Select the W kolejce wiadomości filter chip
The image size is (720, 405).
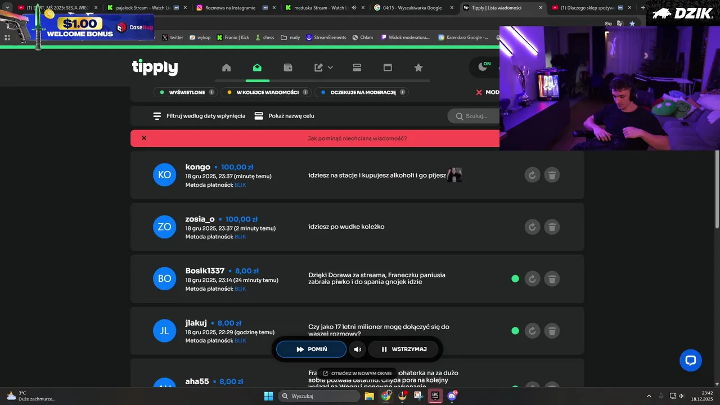tap(266, 92)
